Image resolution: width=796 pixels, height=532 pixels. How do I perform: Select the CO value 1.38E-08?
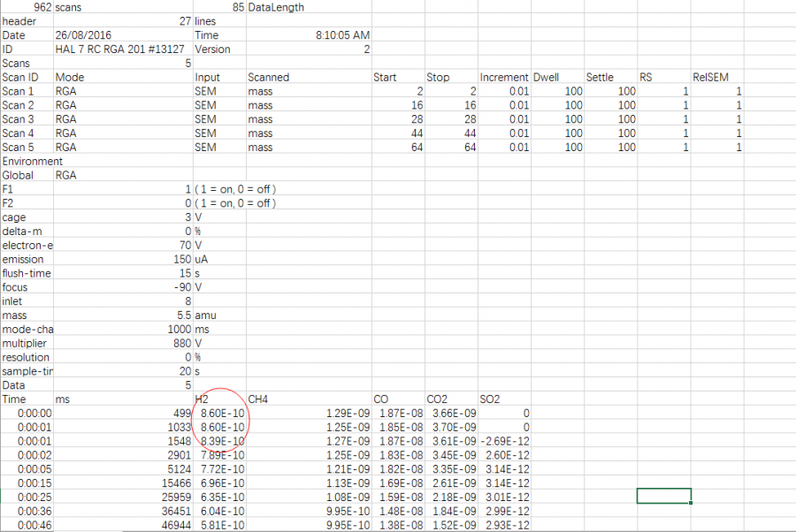pos(399,526)
